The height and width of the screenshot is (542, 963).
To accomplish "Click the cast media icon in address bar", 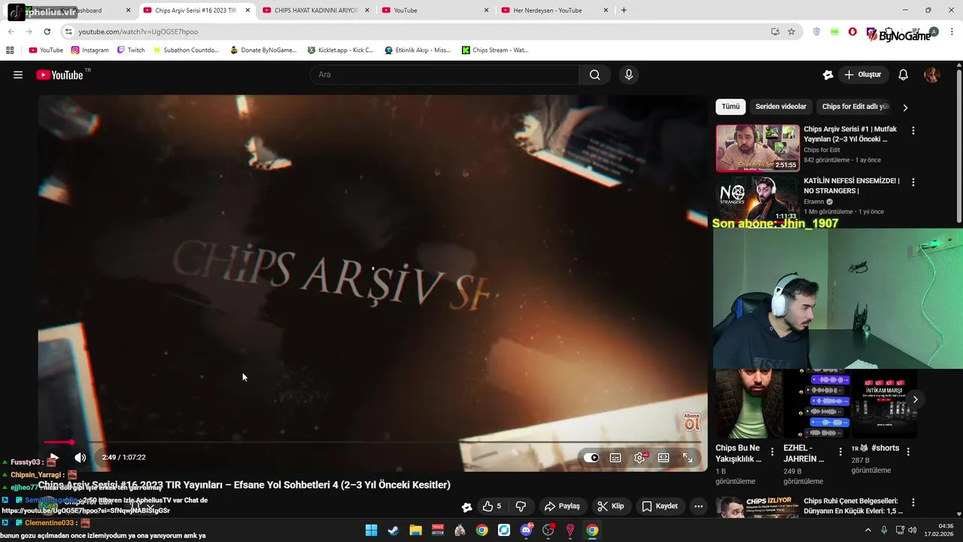I will point(775,32).
